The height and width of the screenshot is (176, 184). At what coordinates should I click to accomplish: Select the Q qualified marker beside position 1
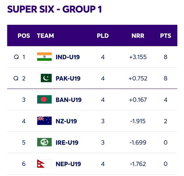coord(16,57)
